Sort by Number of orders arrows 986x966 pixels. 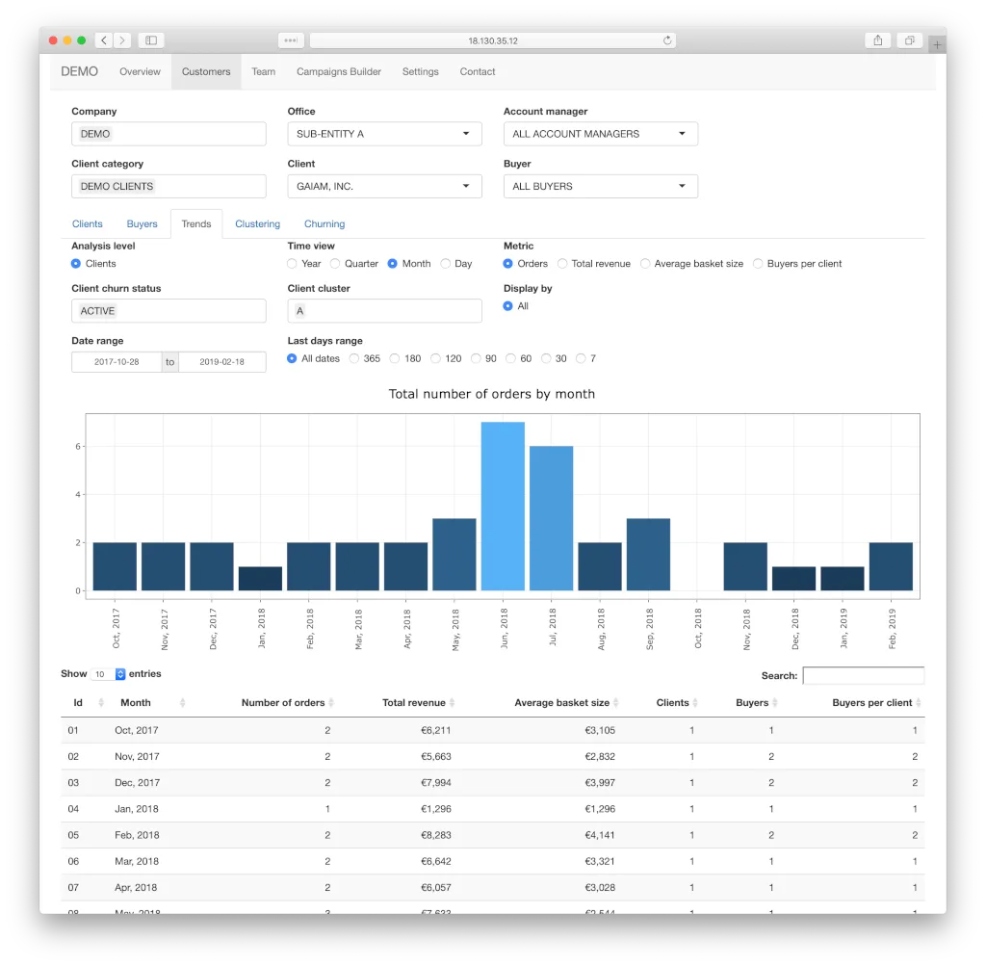point(331,702)
